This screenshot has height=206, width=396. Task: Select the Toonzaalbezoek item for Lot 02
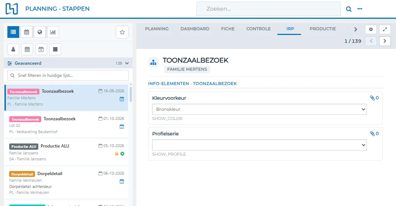[x=67, y=125]
